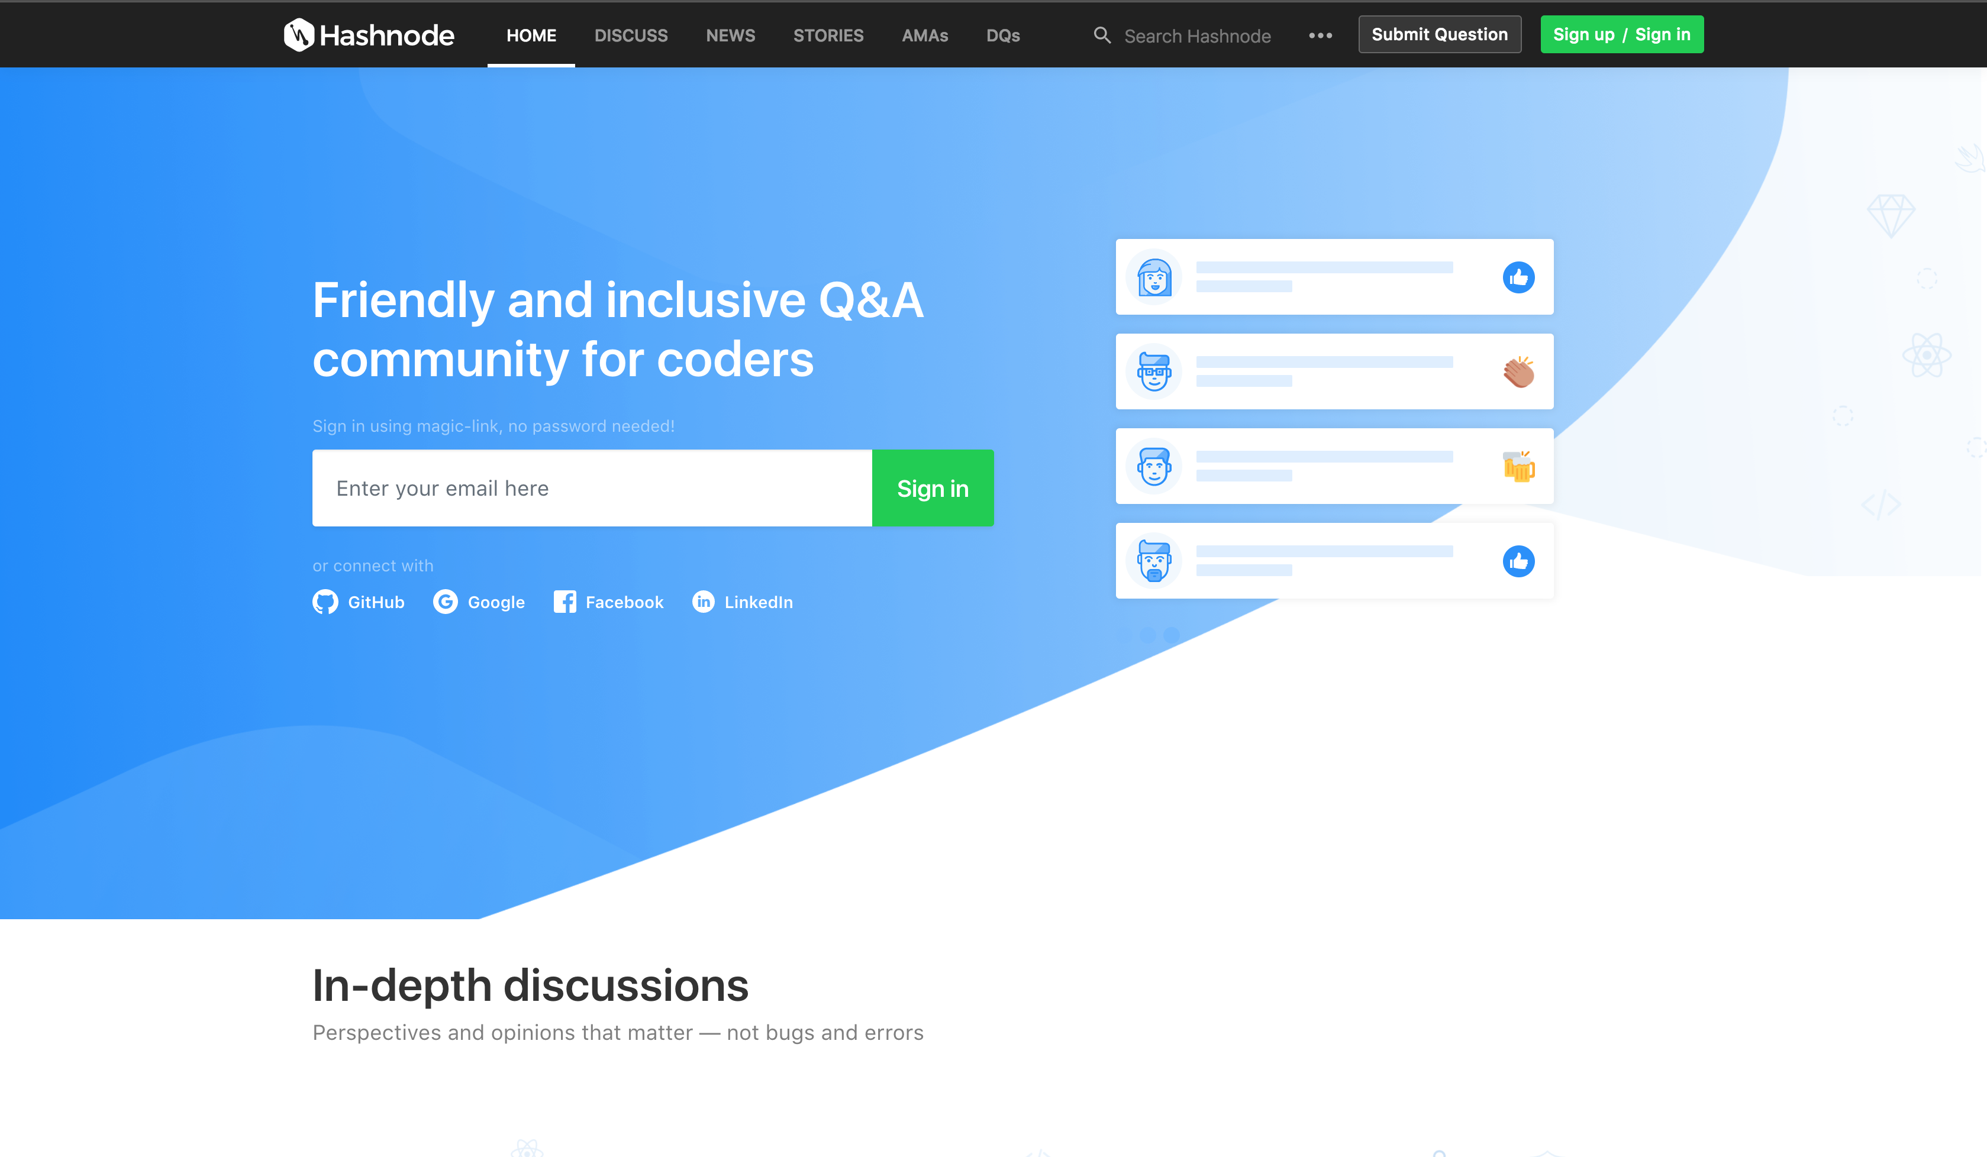
Task: Click the GitHub connect icon
Action: (325, 602)
